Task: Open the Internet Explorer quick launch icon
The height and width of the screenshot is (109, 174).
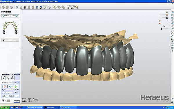Action: point(22,108)
